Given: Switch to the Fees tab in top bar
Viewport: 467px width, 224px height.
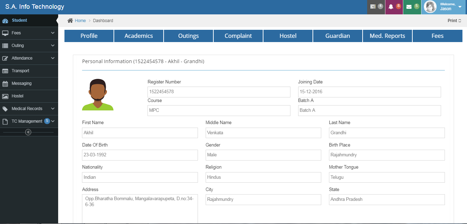Looking at the screenshot, I should (x=438, y=36).
